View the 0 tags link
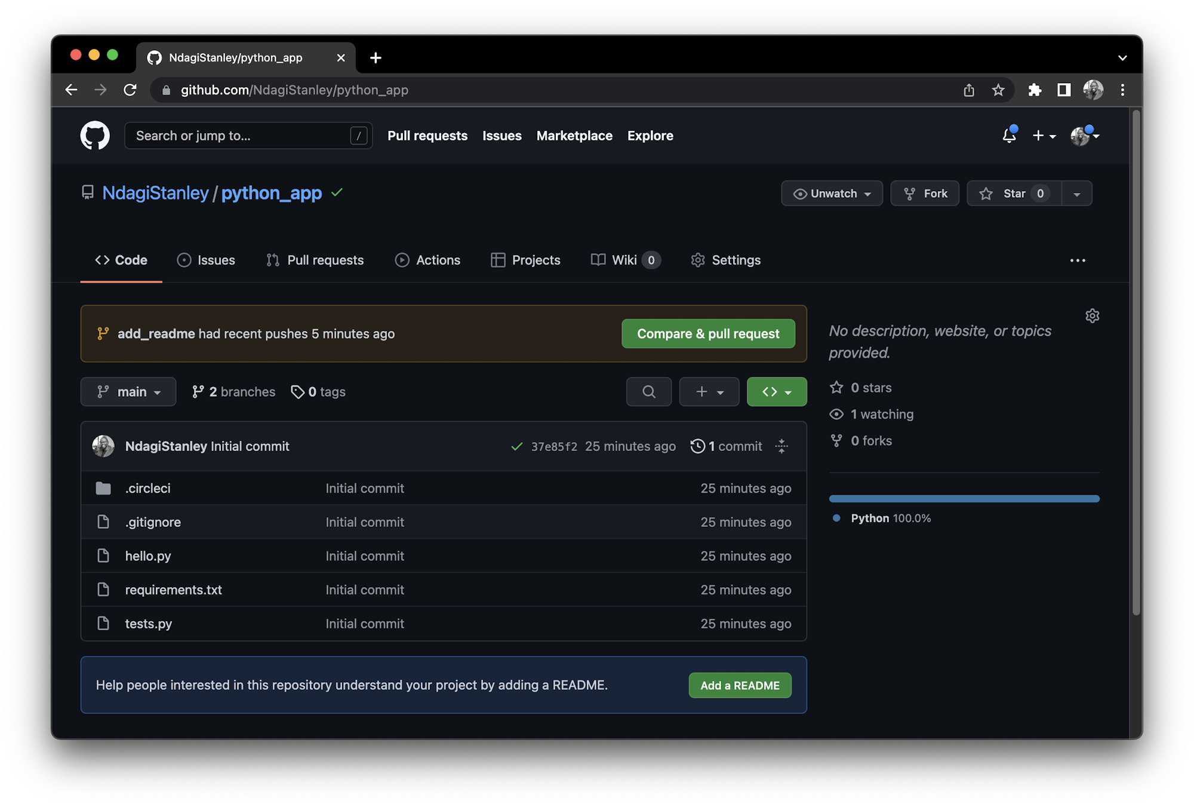This screenshot has height=807, width=1194. point(318,392)
